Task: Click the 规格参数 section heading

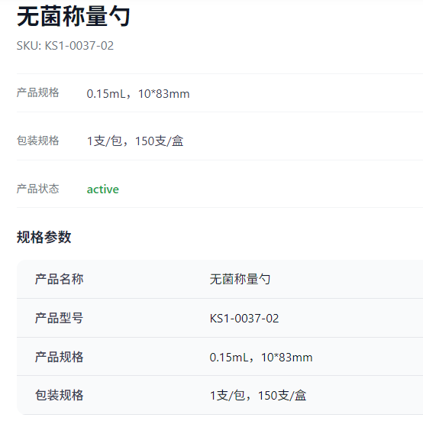Action: coord(44,237)
